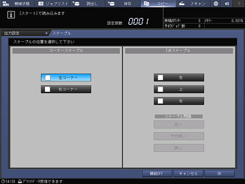Screen dimensions: 245x184
Task: Click the page icon on two-point 右 button
Action: coord(161,101)
